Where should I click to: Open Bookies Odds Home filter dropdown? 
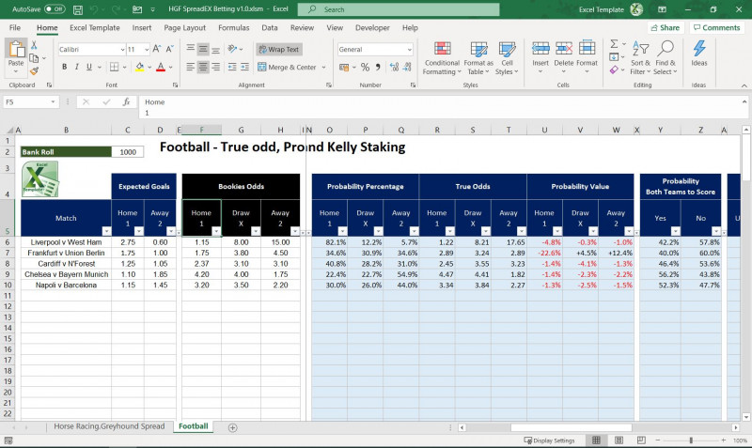click(x=216, y=231)
